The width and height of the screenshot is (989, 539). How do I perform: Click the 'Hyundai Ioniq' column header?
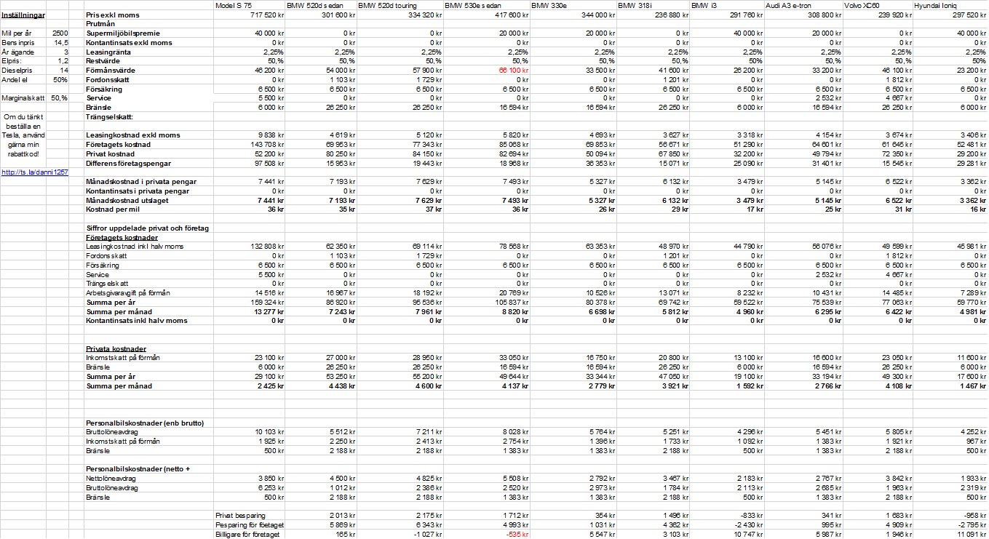(937, 5)
